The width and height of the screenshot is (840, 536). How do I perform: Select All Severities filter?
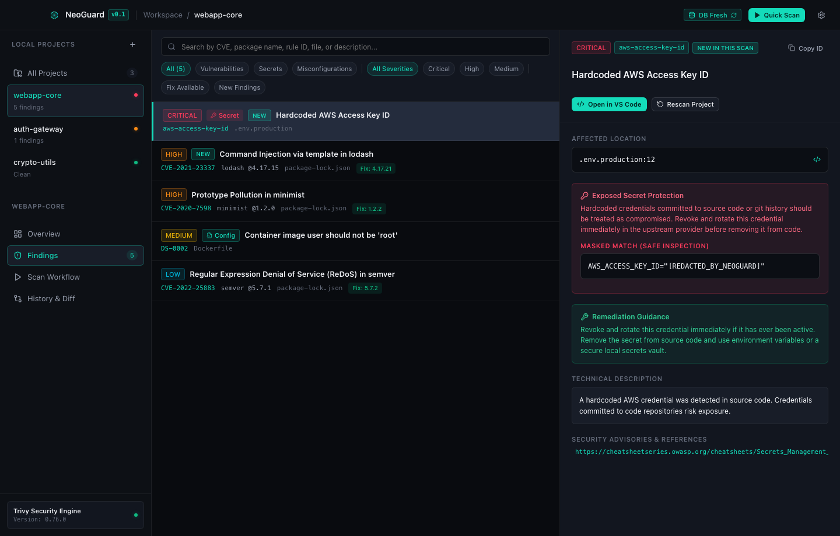click(x=393, y=69)
